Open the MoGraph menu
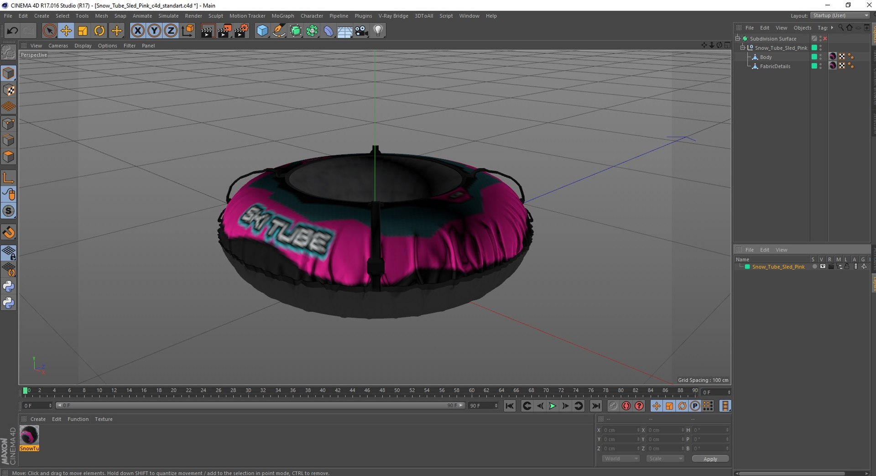 pos(283,16)
